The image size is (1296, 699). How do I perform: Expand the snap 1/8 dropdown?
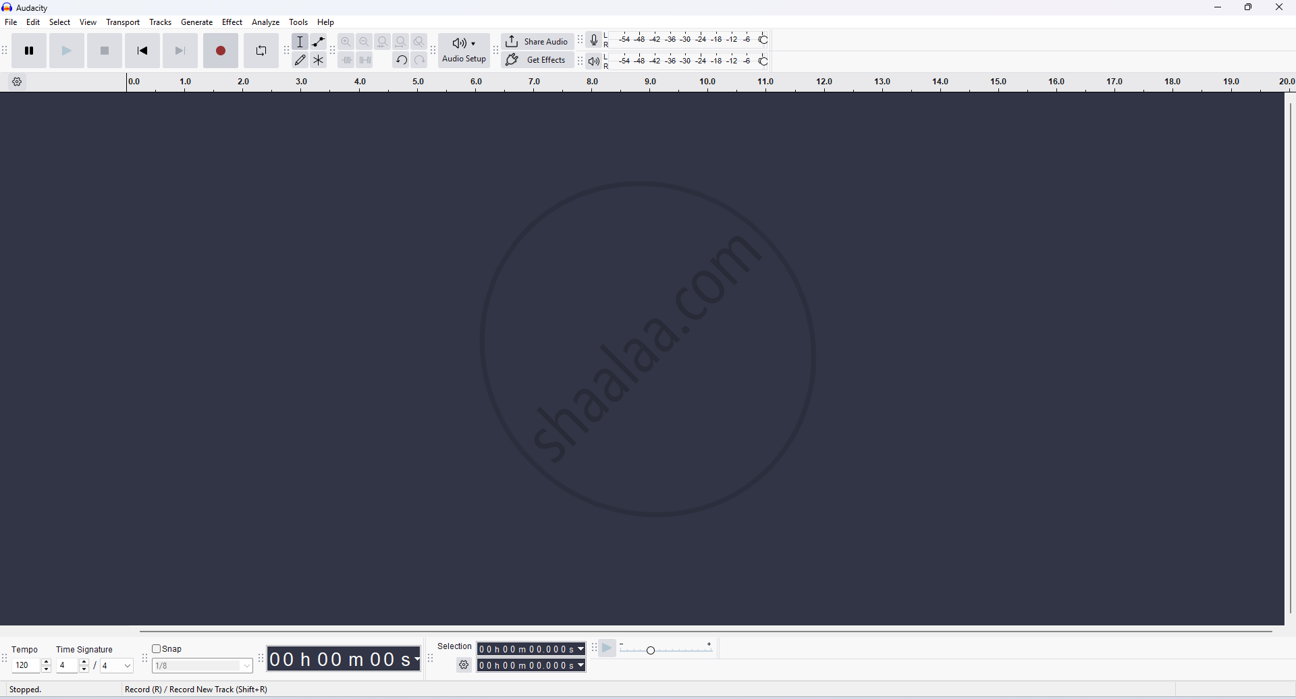click(247, 666)
